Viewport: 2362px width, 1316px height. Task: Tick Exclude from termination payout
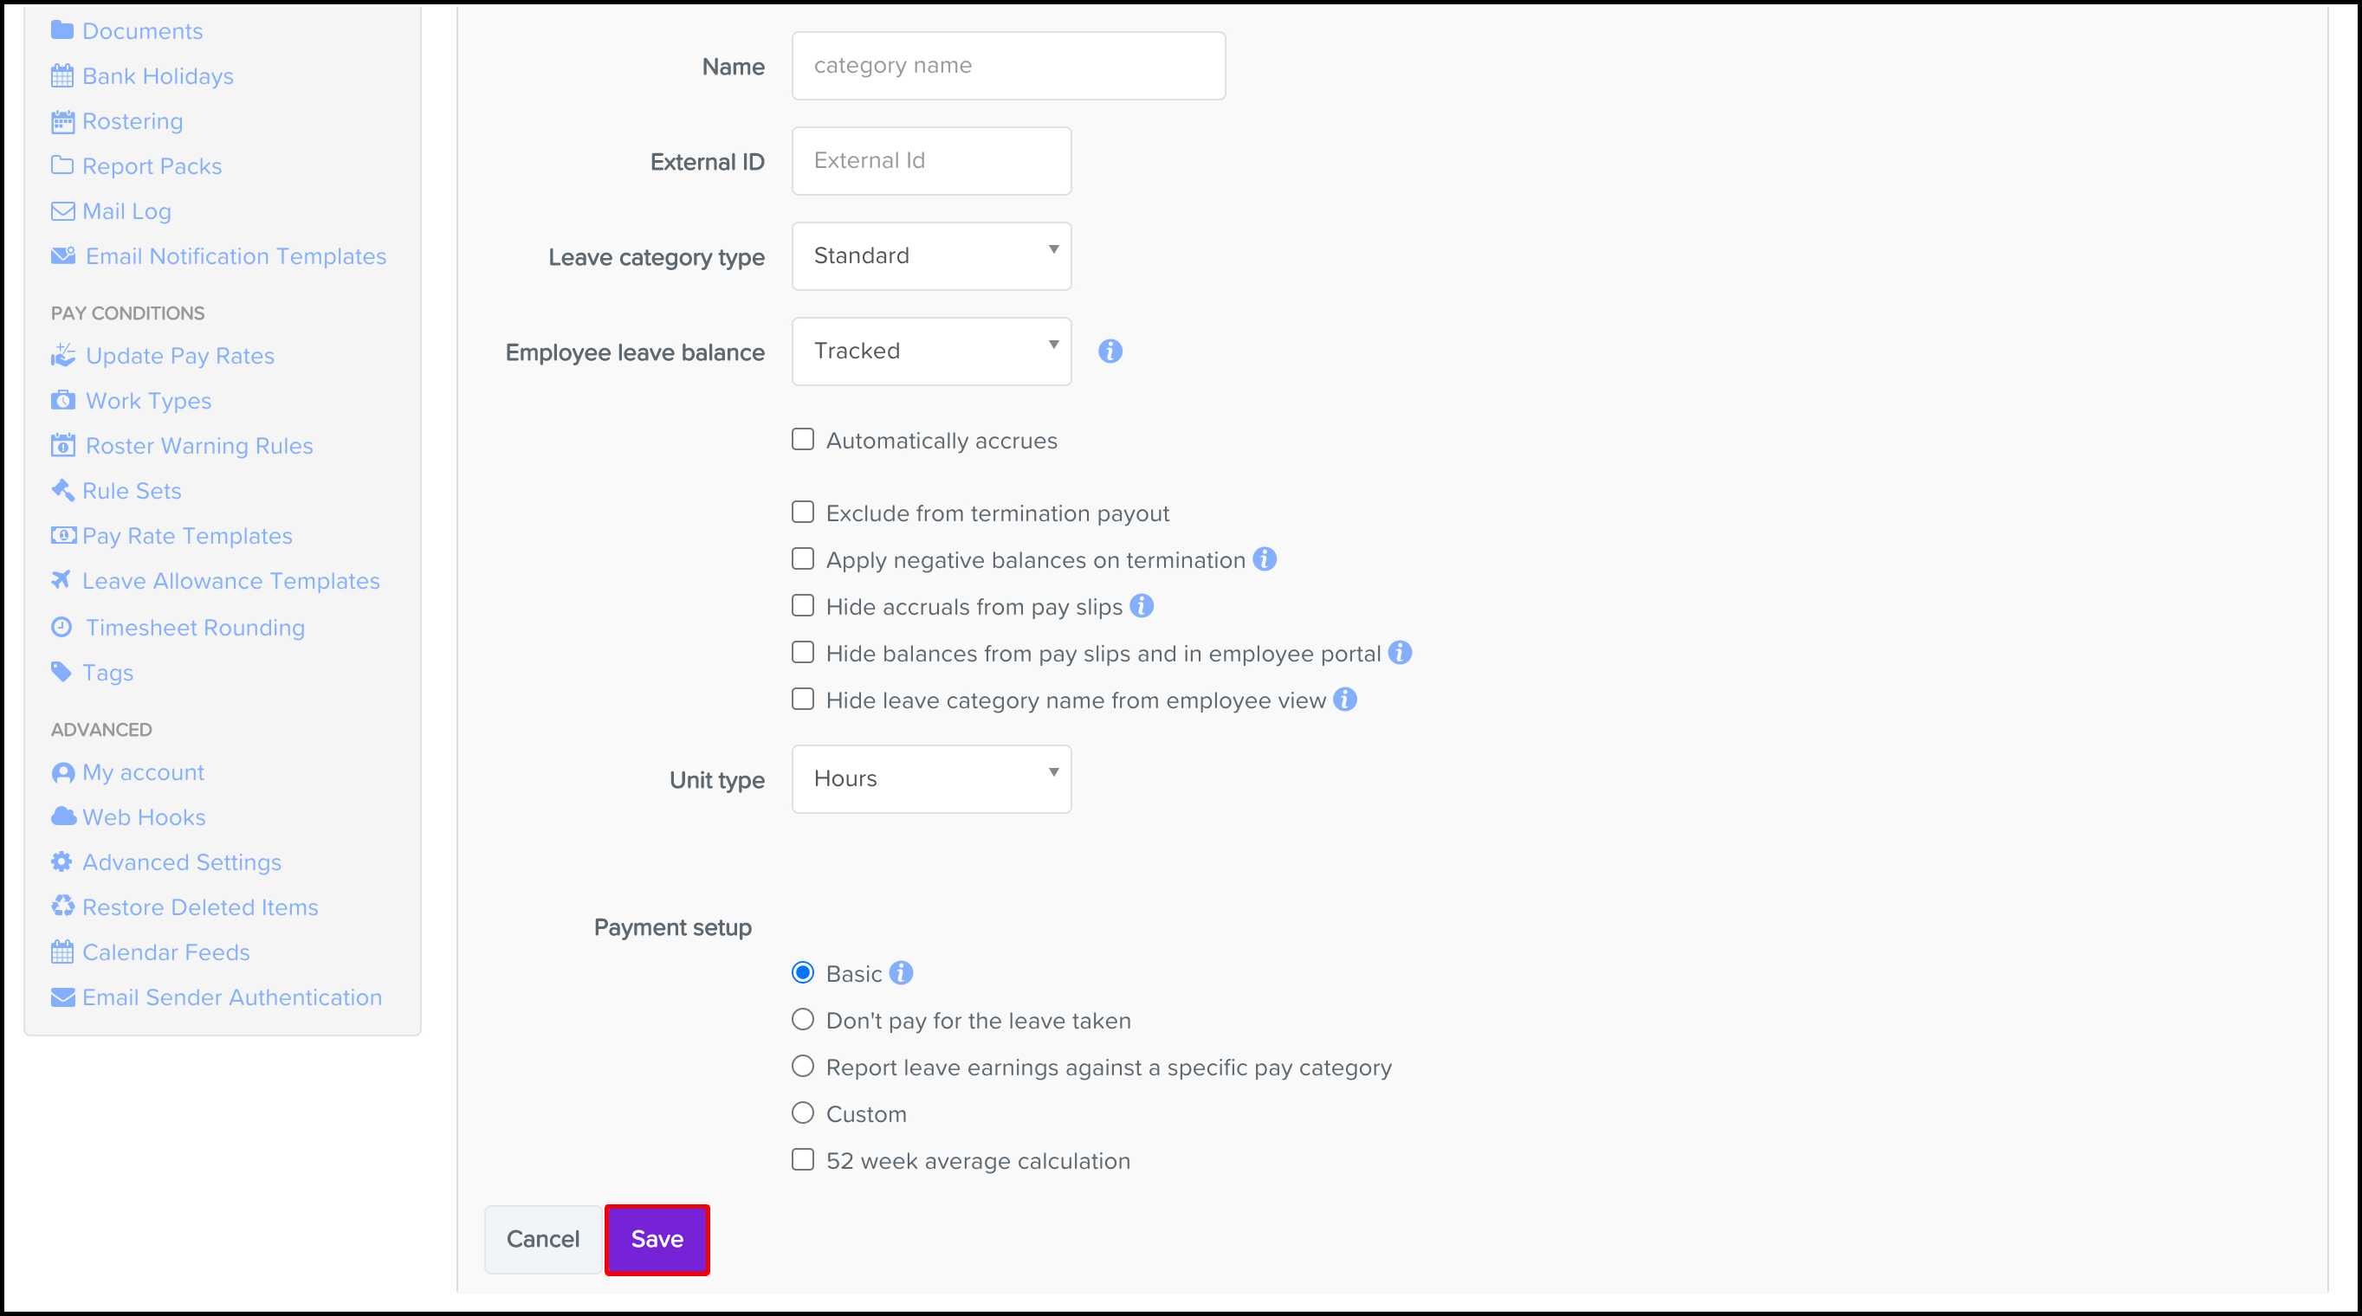pyautogui.click(x=802, y=513)
